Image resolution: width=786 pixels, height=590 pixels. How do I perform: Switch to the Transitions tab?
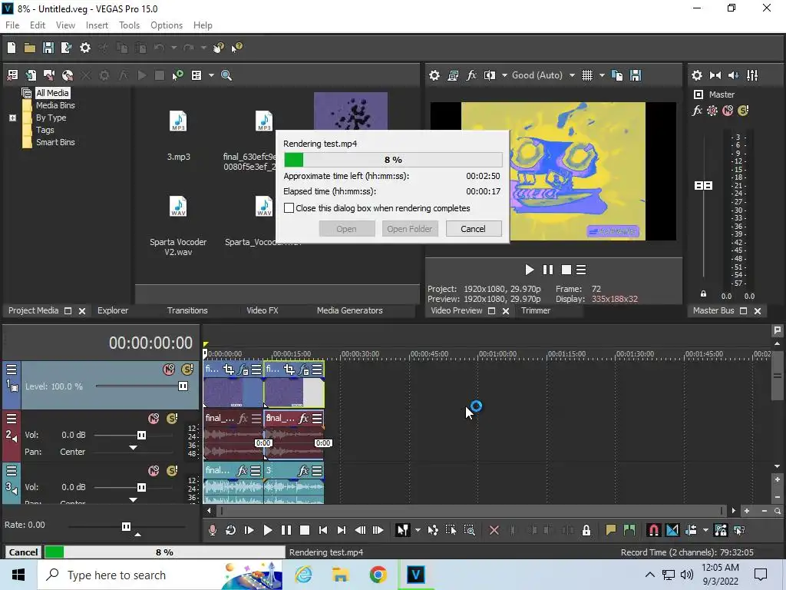187,310
